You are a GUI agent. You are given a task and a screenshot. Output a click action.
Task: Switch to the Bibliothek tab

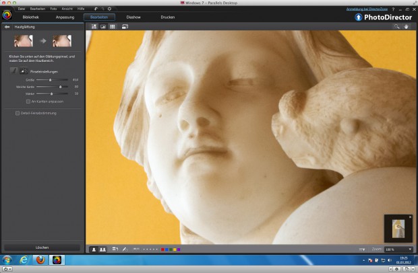click(x=30, y=17)
